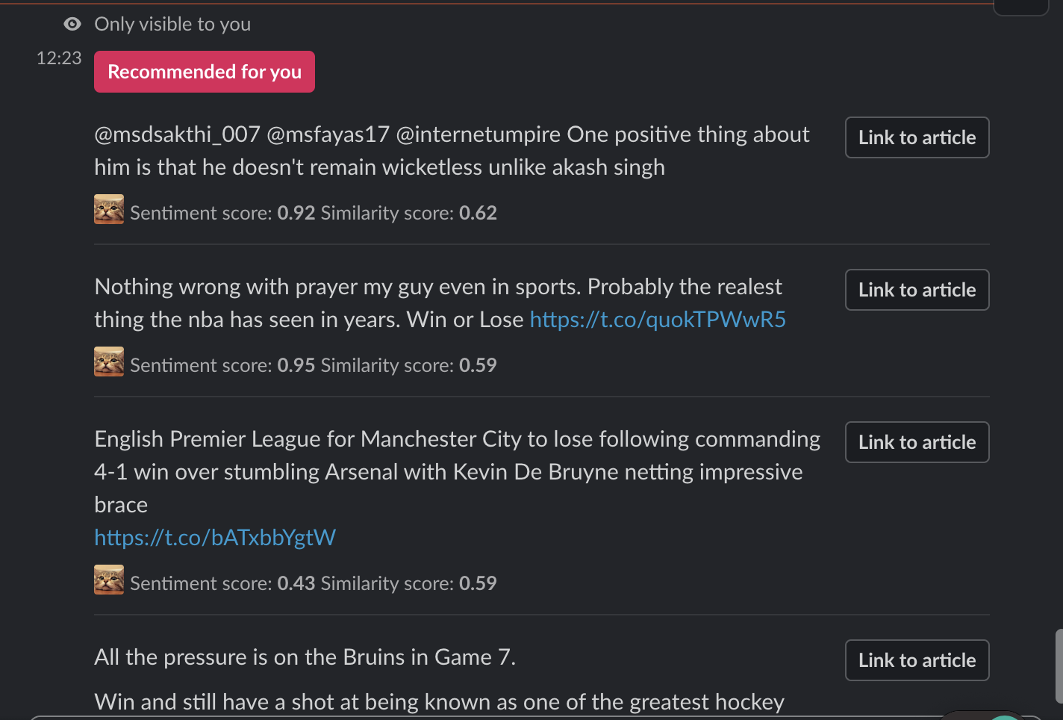This screenshot has width=1063, height=720.
Task: Click the 12:23 message timestamp
Action: point(59,58)
